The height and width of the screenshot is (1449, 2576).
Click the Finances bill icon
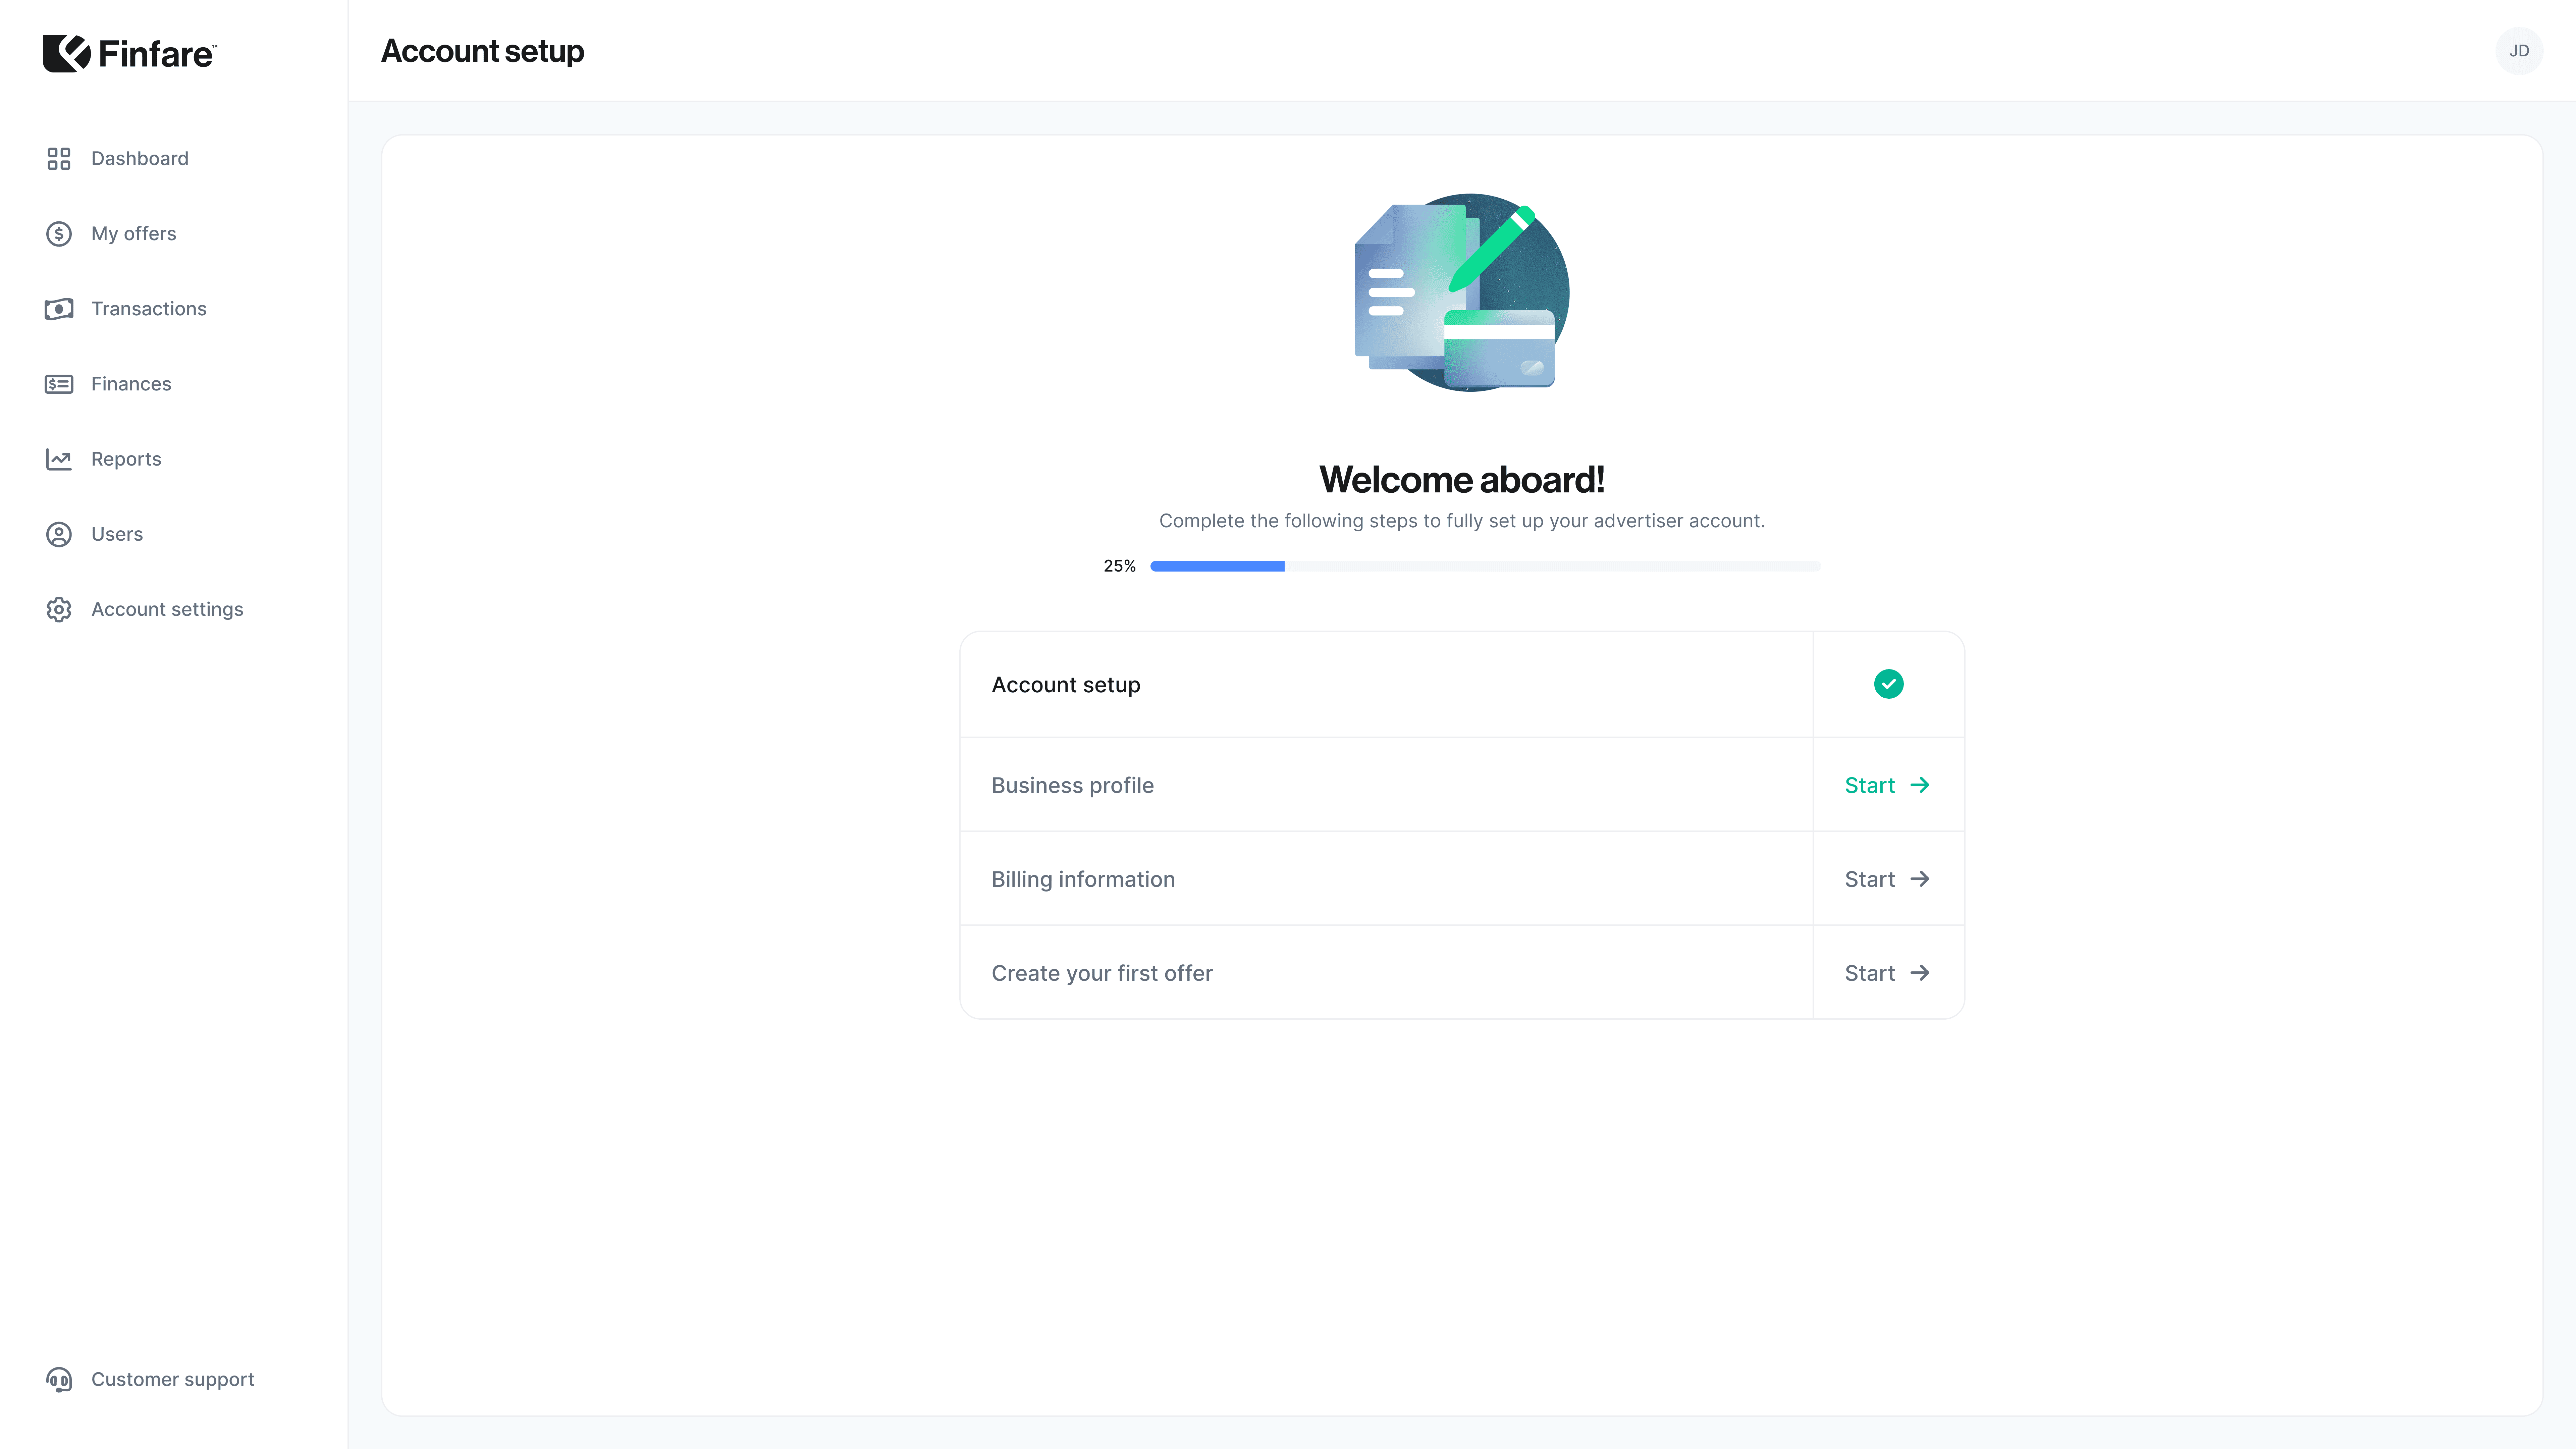tap(59, 384)
